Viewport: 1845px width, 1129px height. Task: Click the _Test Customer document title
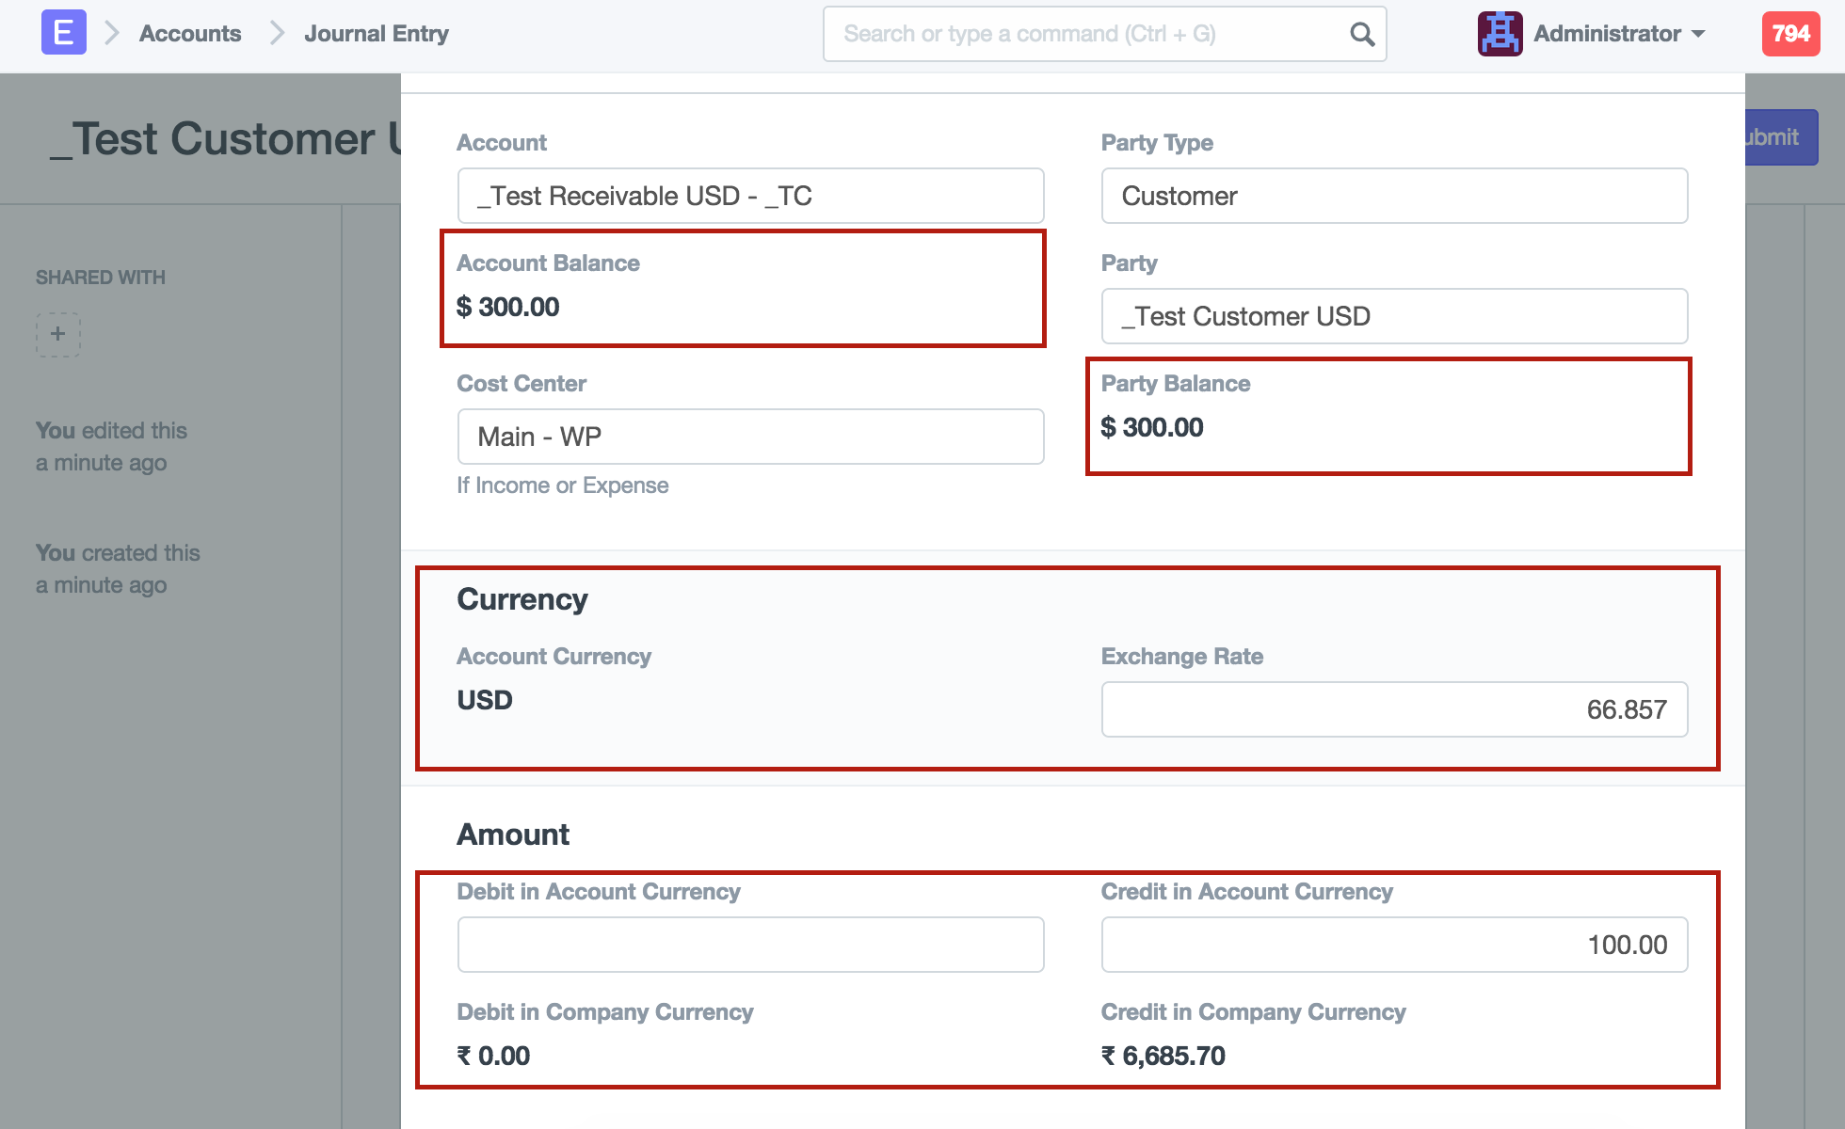point(226,139)
